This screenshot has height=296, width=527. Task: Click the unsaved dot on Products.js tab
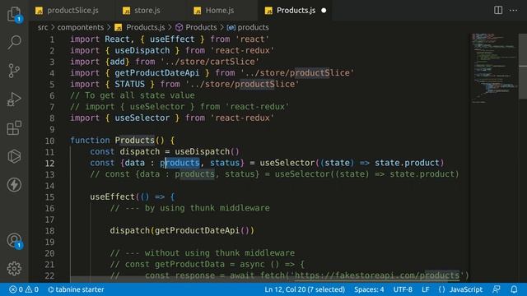[324, 11]
